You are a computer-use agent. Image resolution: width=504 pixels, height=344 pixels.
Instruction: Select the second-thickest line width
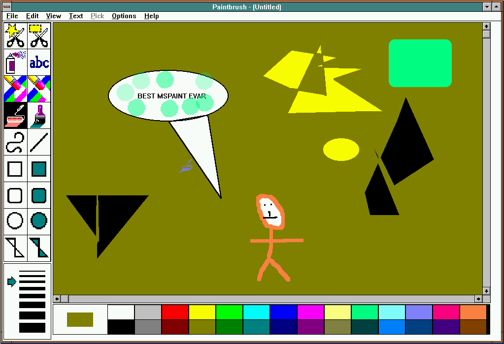coord(32,315)
